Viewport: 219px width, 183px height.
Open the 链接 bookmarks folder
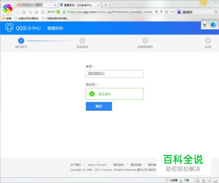pyautogui.click(x=7, y=18)
